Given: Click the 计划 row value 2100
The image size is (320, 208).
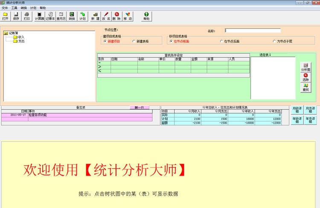Looking at the screenshot, I should tap(188, 119).
